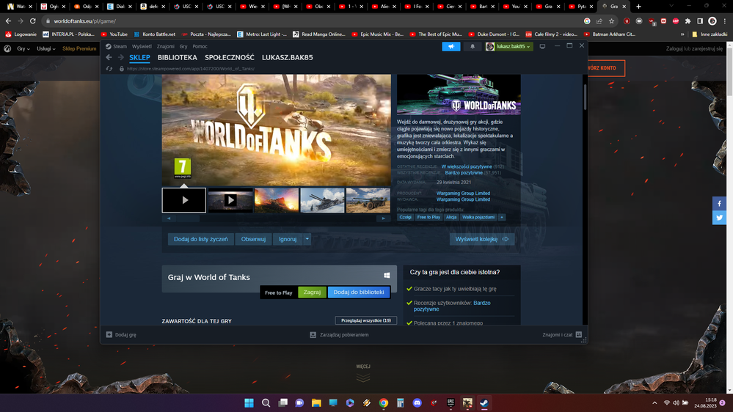Open Discord from the taskbar
This screenshot has width=733, height=412.
point(417,402)
